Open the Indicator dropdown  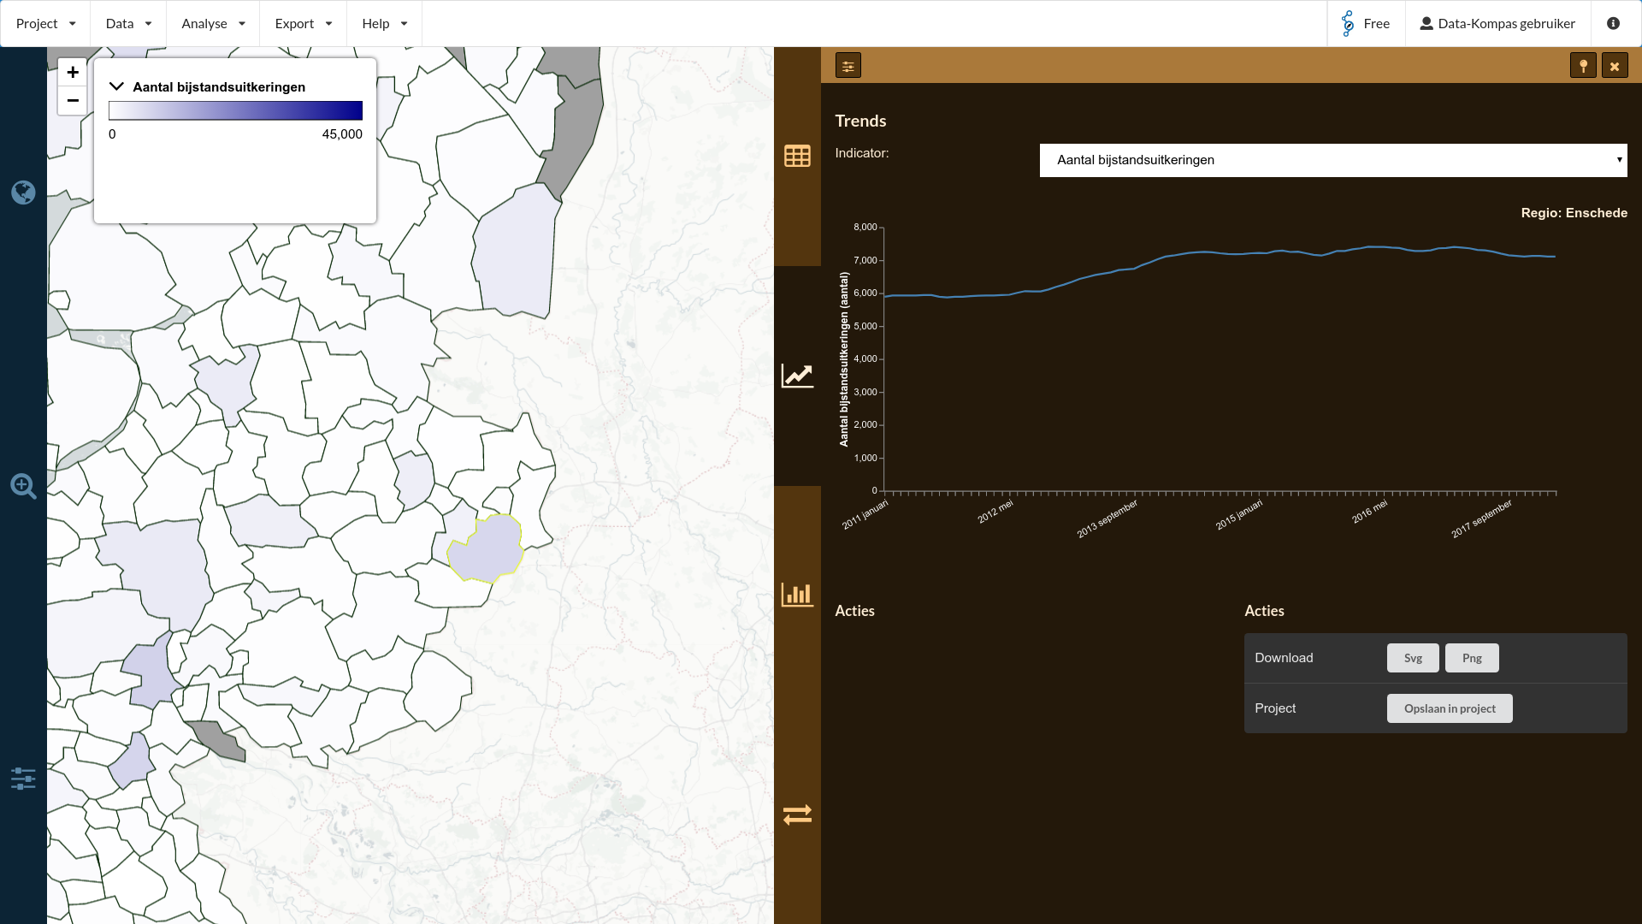1332,160
